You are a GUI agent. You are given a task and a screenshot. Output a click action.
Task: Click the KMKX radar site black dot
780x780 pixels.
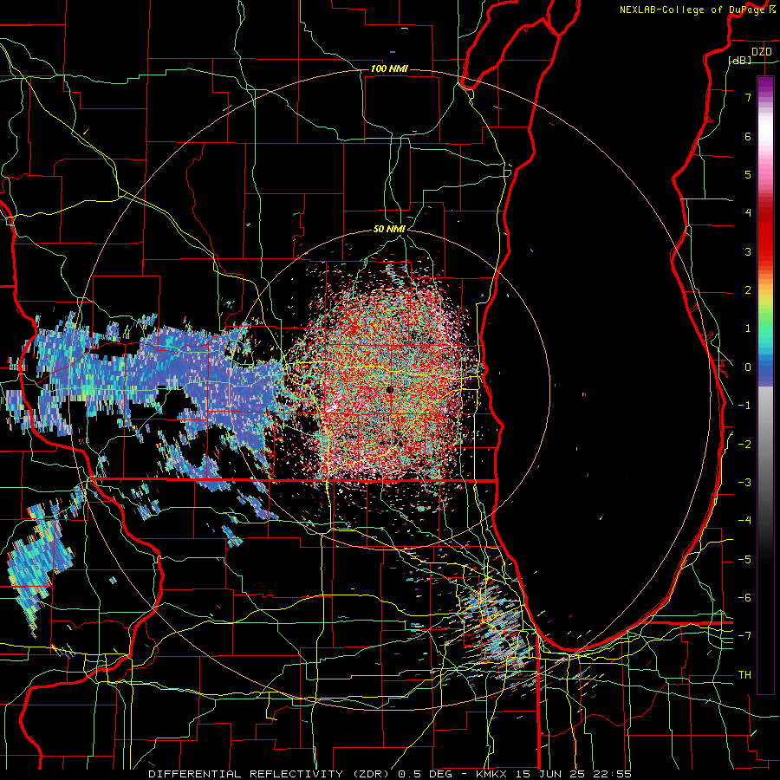click(x=390, y=390)
